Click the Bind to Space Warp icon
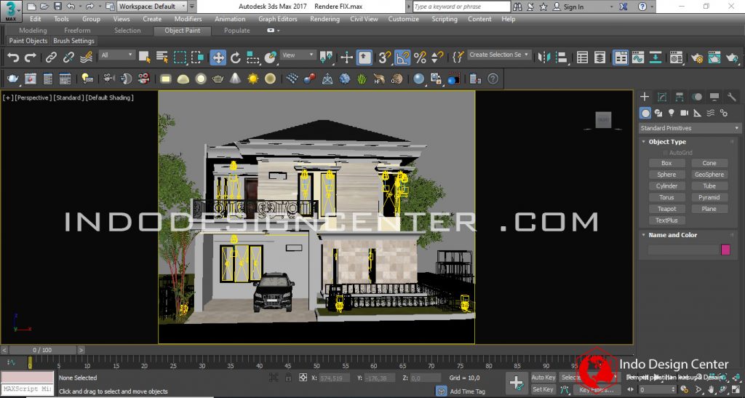The width and height of the screenshot is (745, 398). (86, 57)
